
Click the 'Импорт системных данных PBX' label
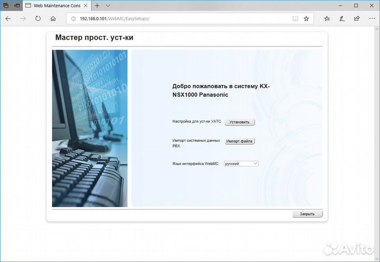click(x=196, y=143)
